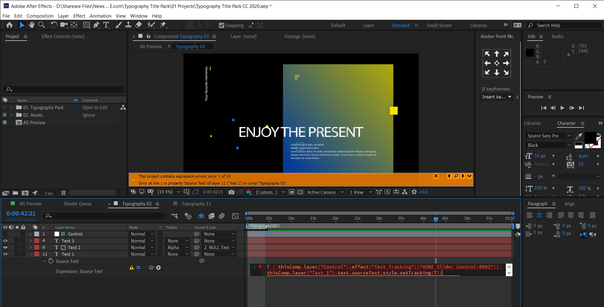Select the Horizontal Type tool
The height and width of the screenshot is (307, 604).
(106, 25)
